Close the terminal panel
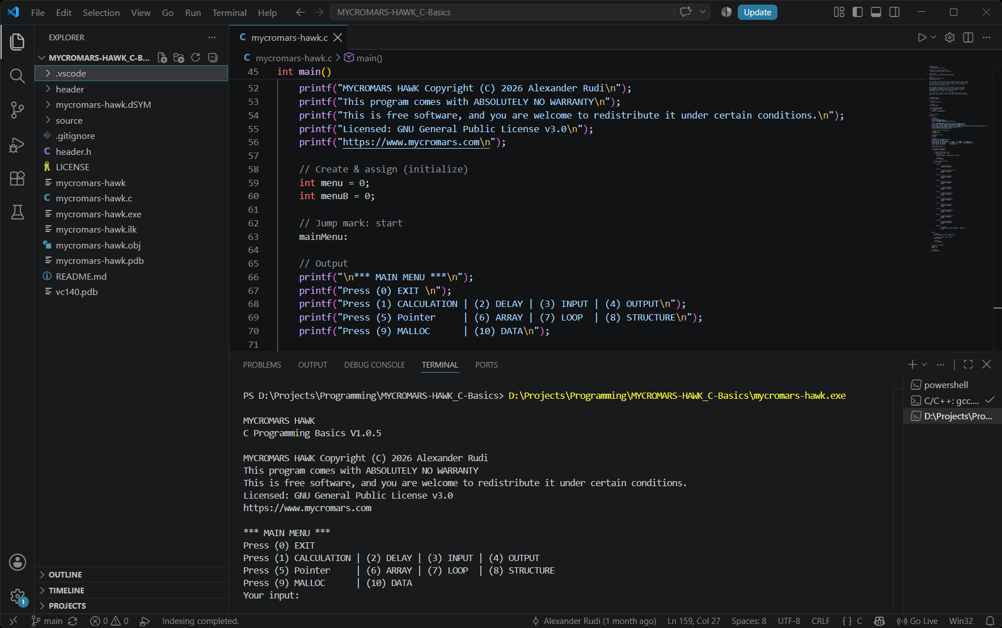The width and height of the screenshot is (1002, 628). pyautogui.click(x=987, y=364)
